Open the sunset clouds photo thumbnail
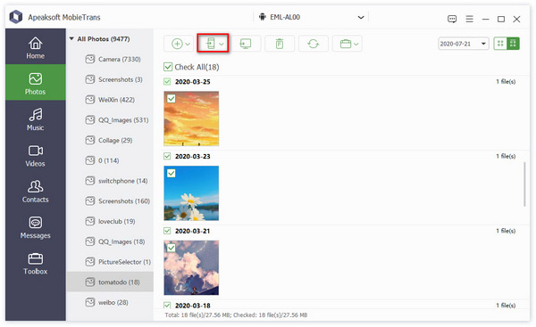 point(191,119)
